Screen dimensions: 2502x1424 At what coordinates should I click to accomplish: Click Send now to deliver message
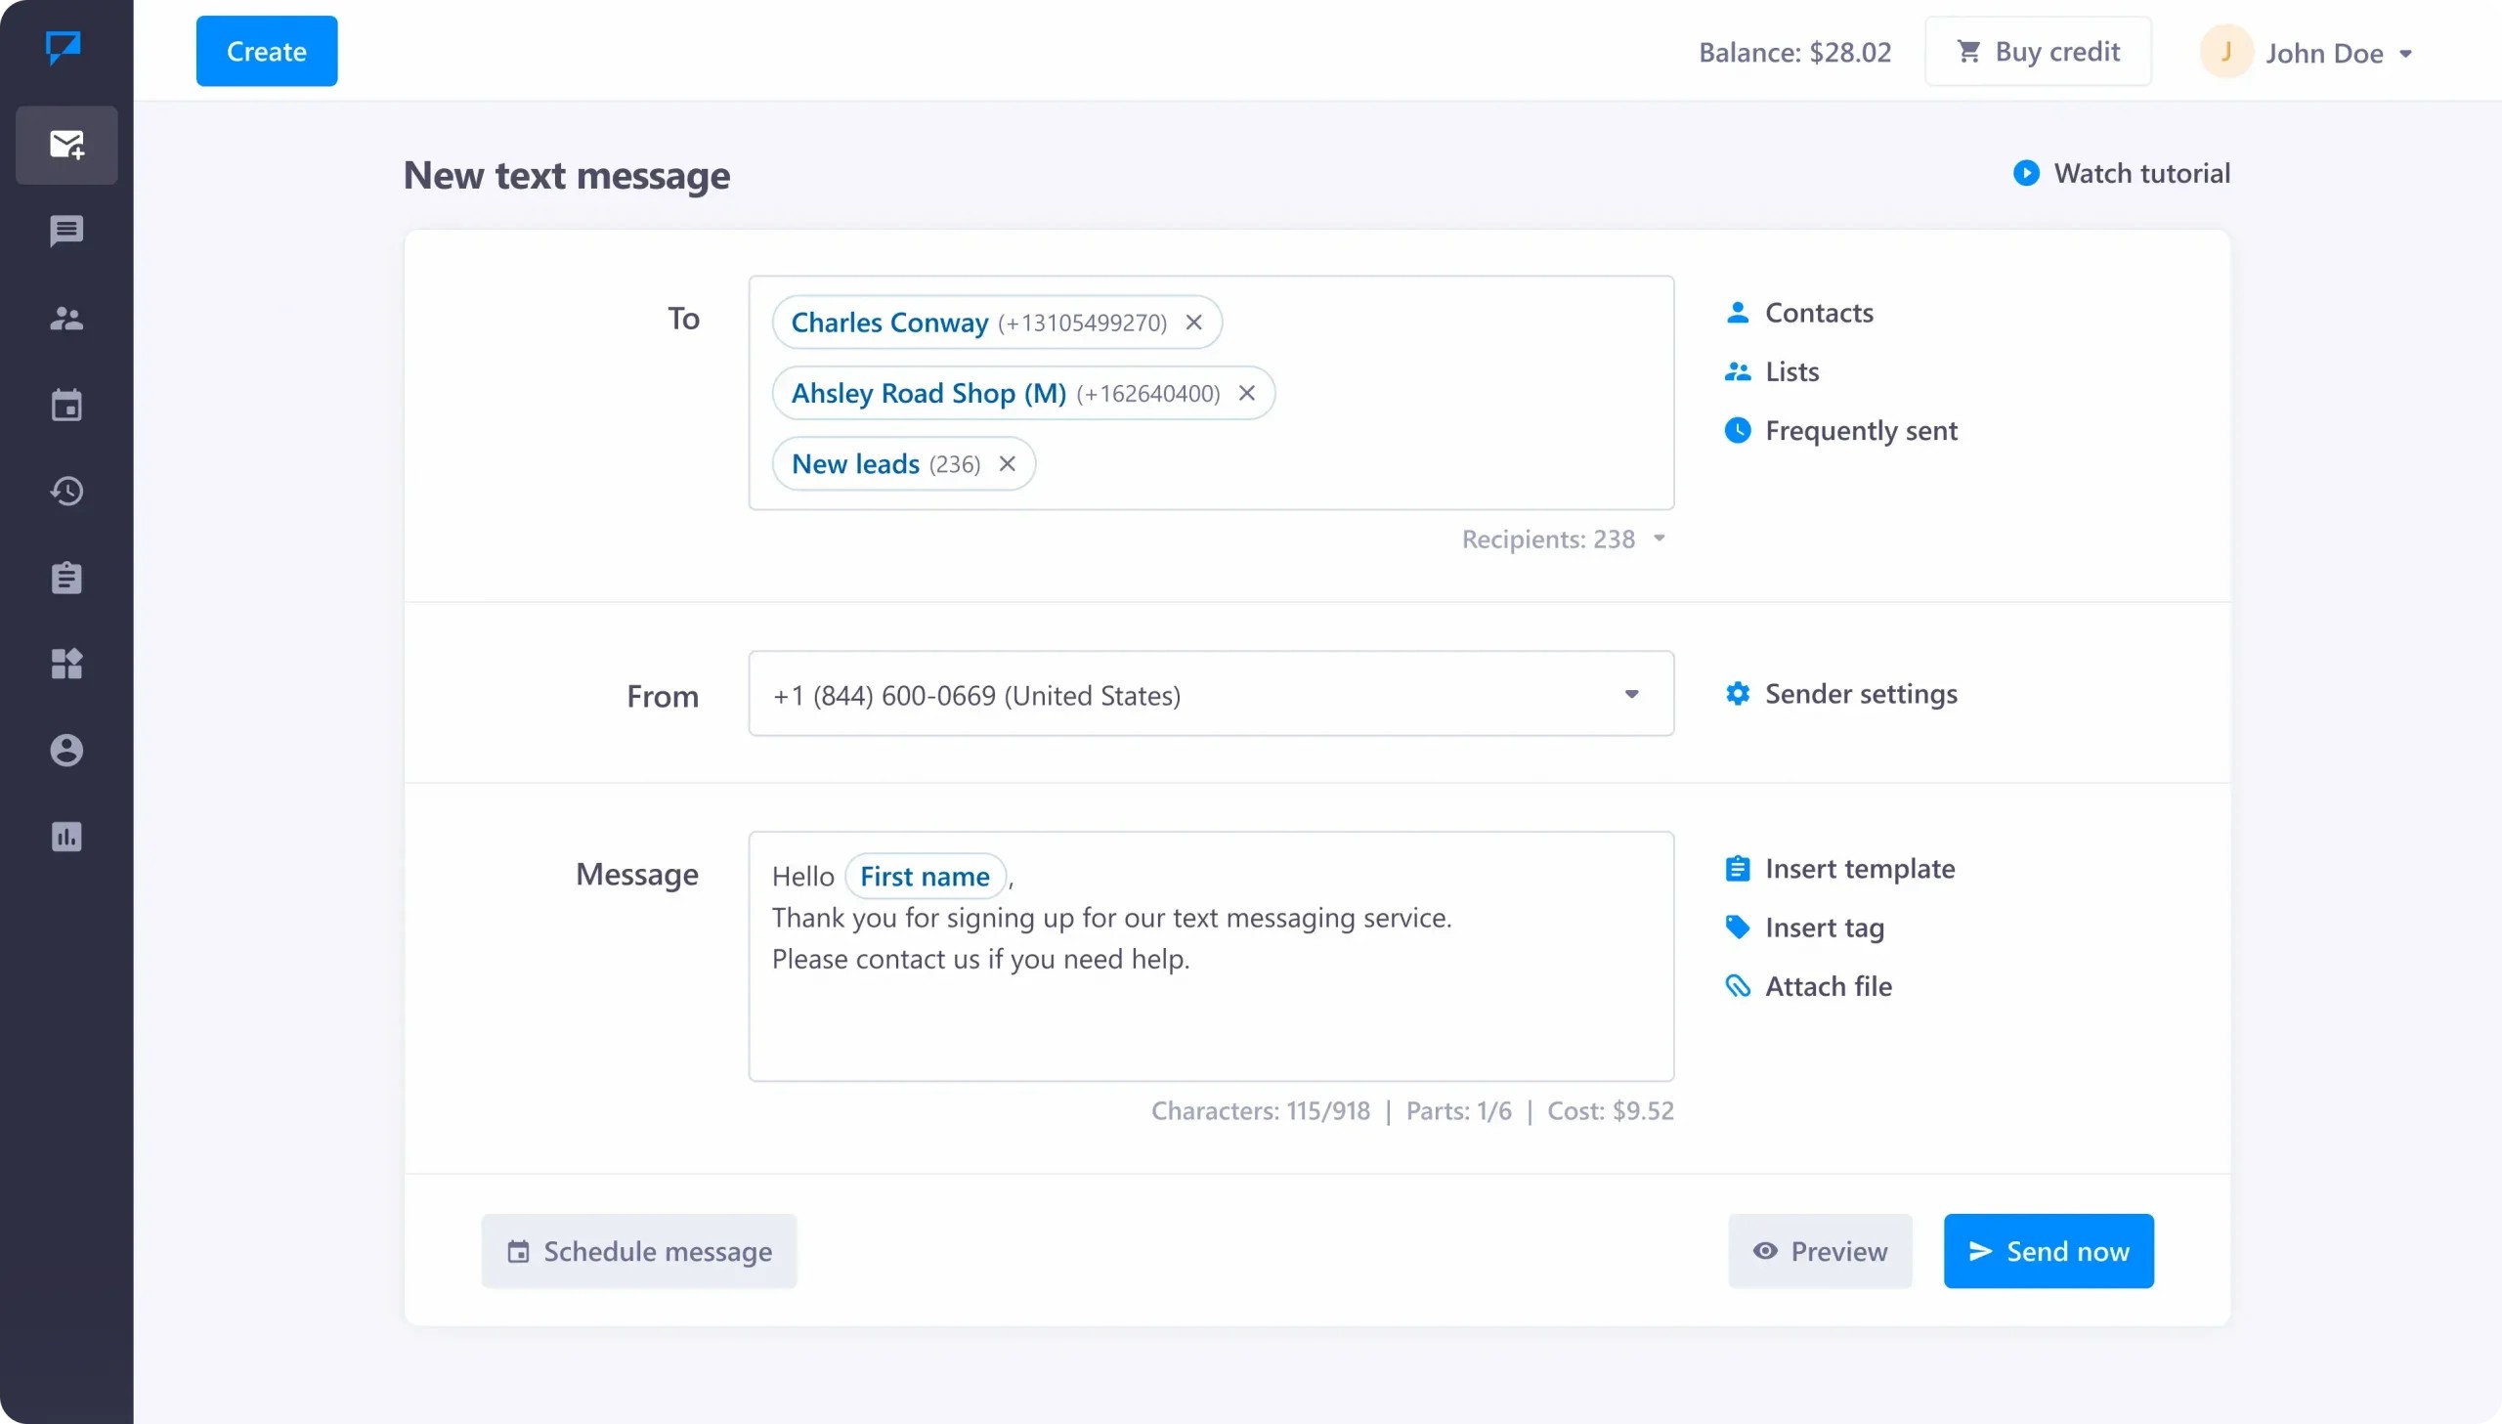tap(2049, 1250)
